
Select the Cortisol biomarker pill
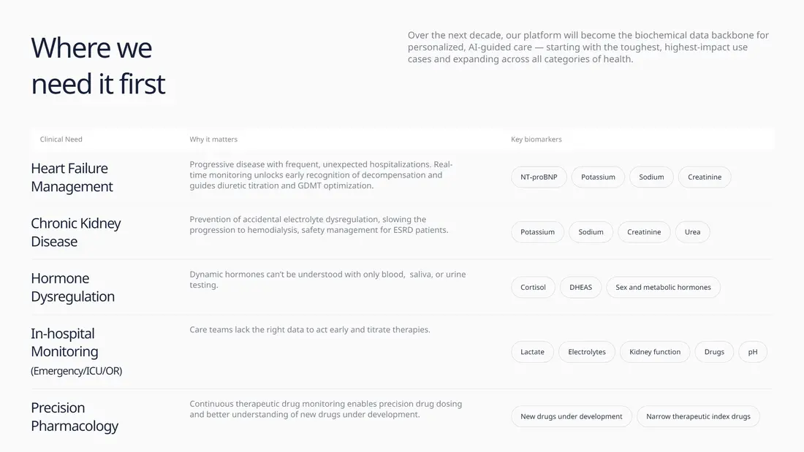(533, 288)
